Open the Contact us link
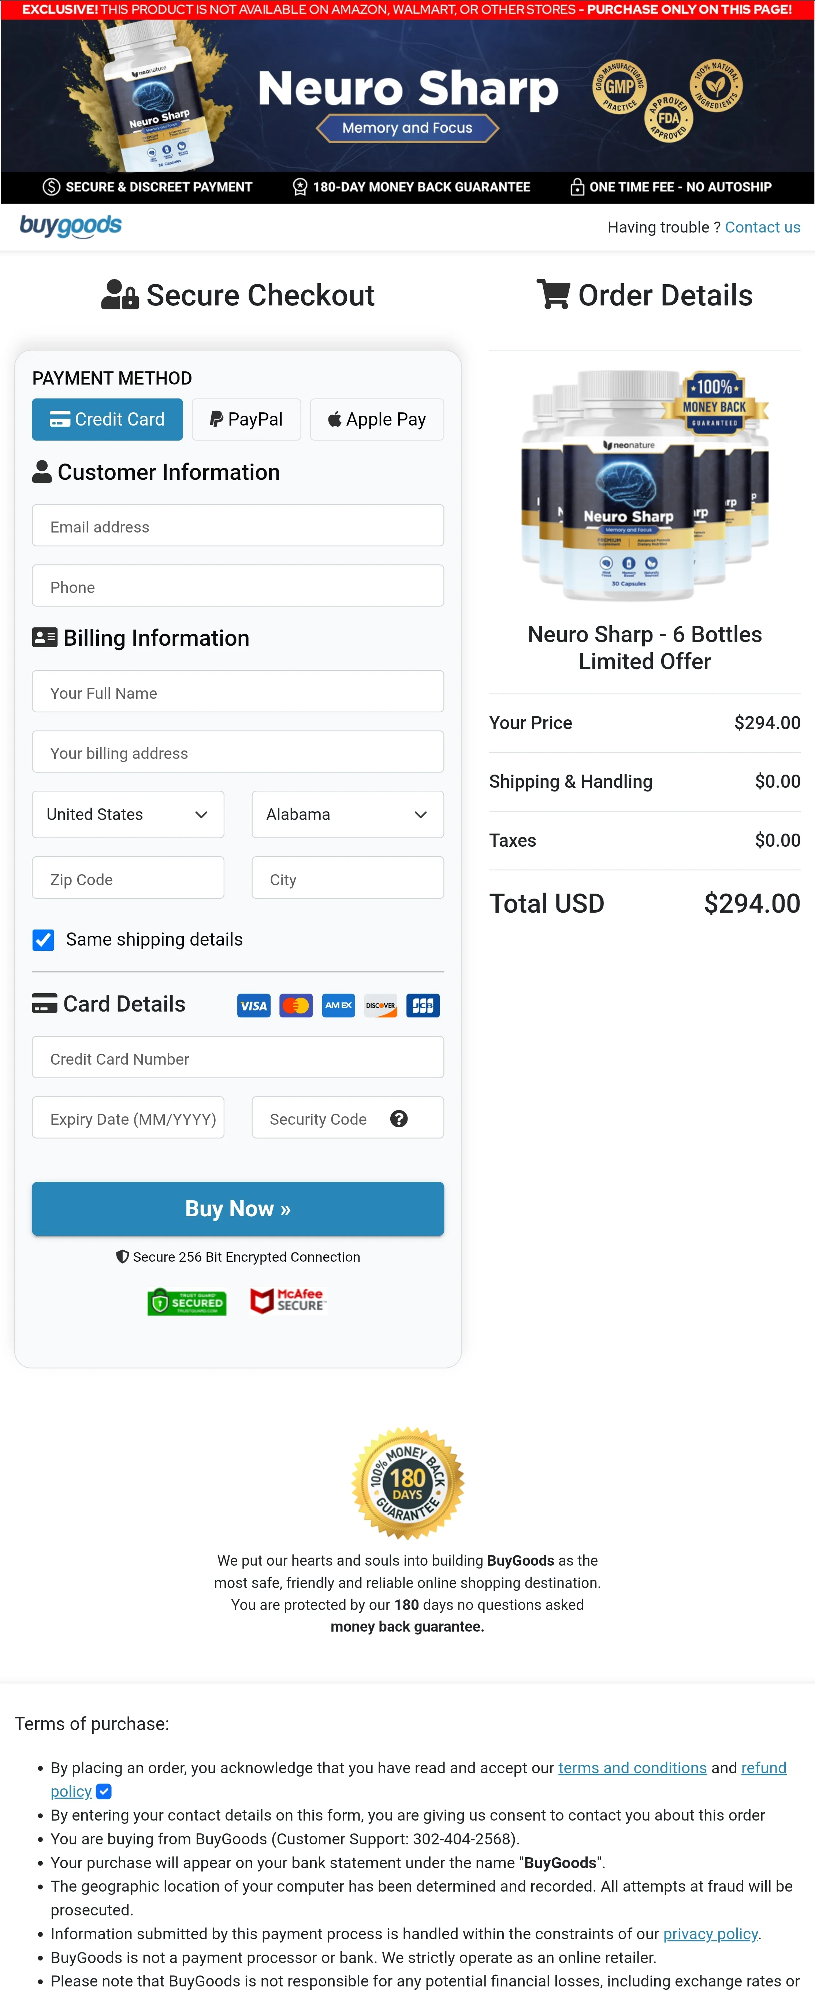The height and width of the screenshot is (1996, 815). (x=762, y=226)
